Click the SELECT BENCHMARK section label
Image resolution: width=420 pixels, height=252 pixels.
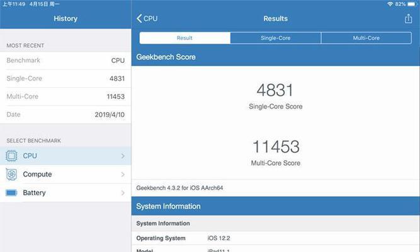(x=34, y=140)
